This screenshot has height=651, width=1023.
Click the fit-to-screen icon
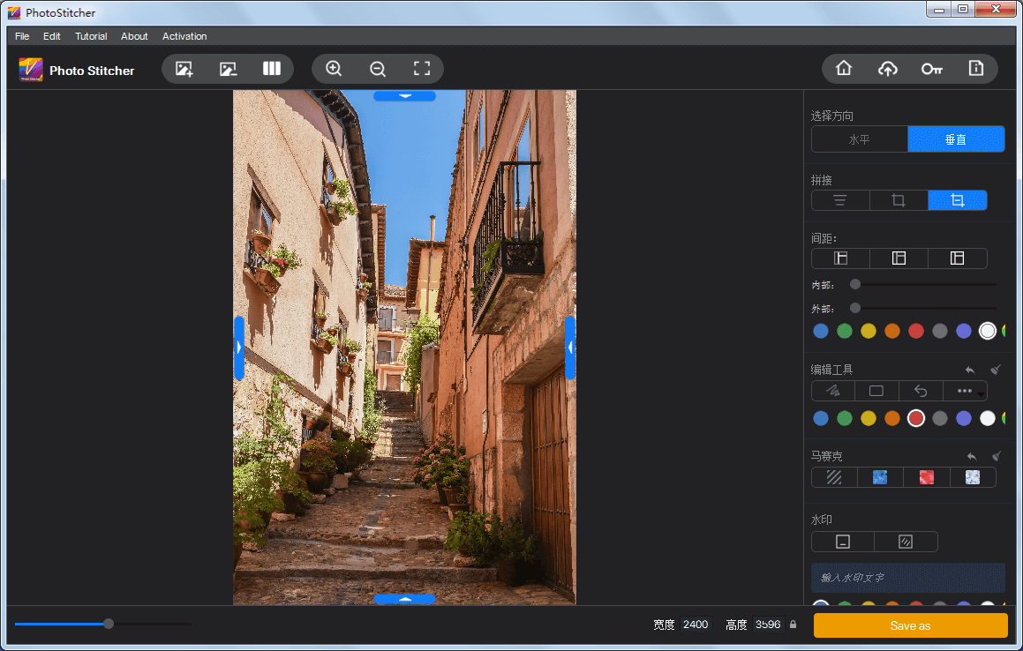[422, 69]
